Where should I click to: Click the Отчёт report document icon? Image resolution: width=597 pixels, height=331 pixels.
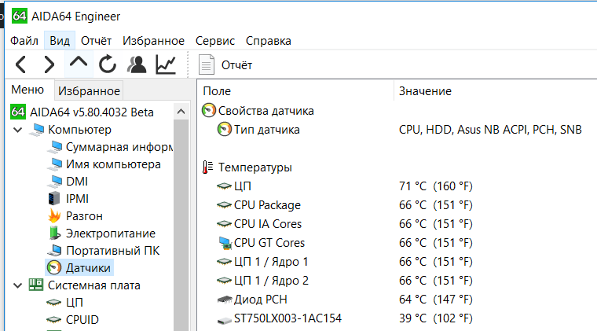[x=207, y=64]
